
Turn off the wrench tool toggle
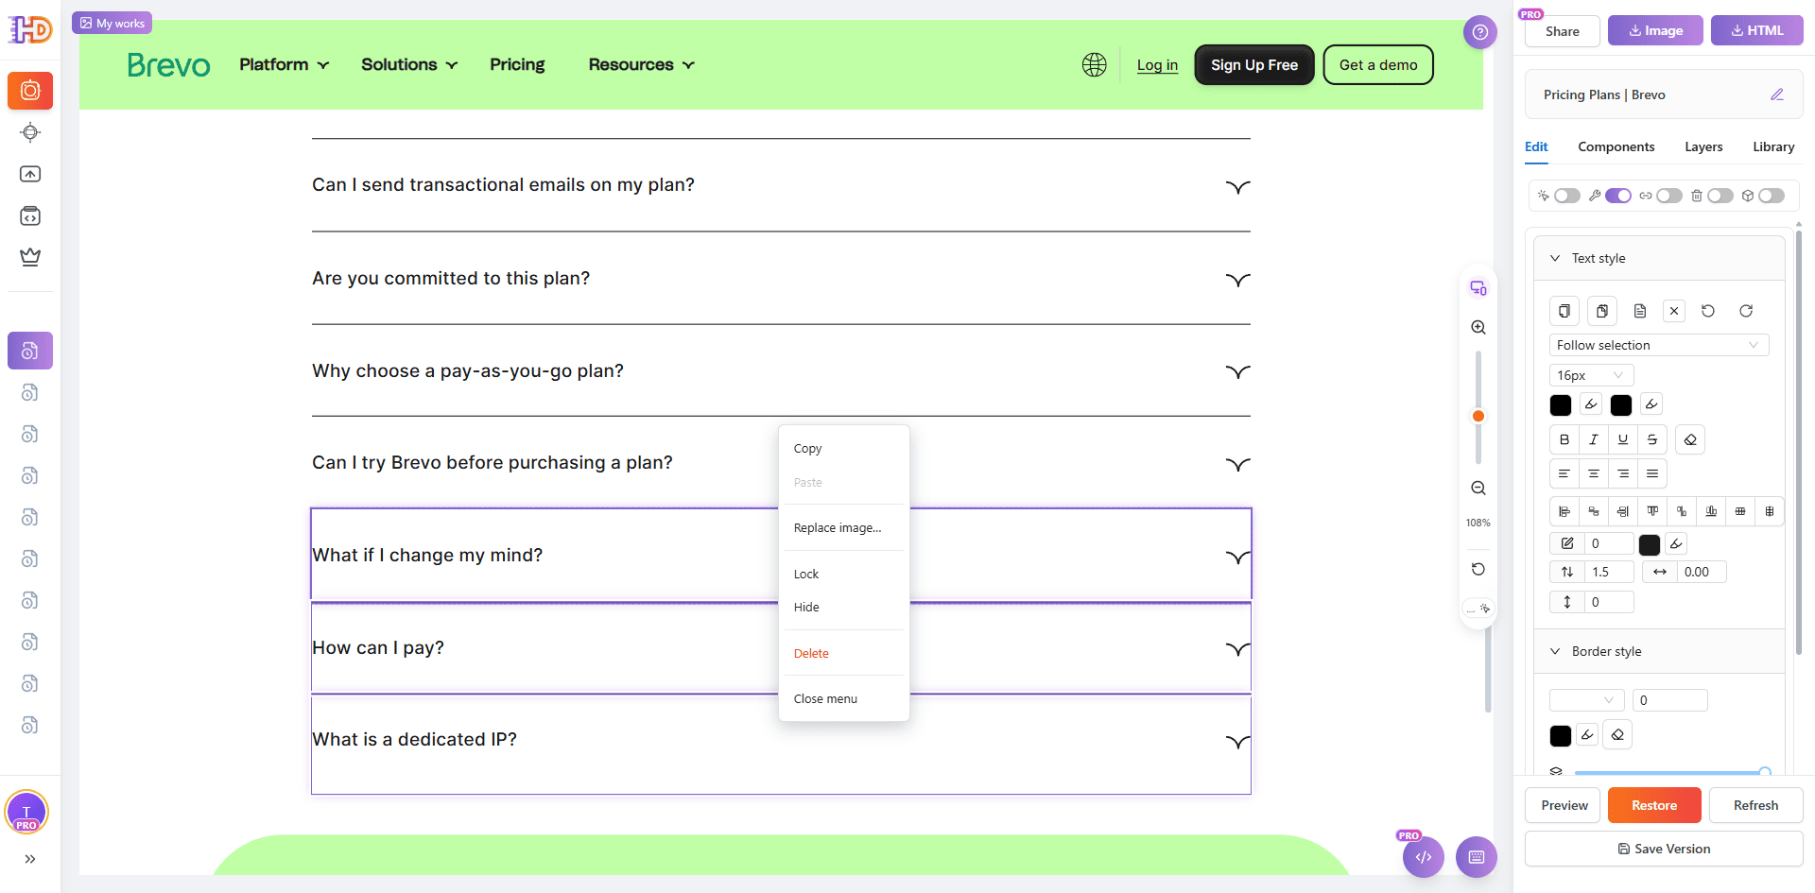point(1617,196)
